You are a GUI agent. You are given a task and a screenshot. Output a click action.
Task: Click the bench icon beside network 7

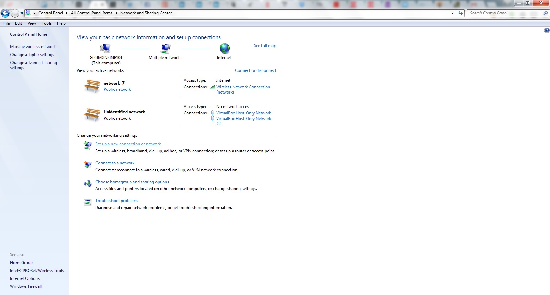click(x=92, y=86)
